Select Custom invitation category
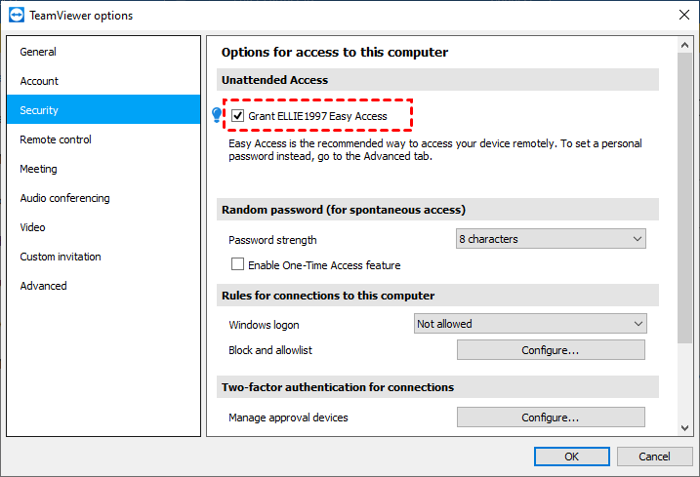 61,257
